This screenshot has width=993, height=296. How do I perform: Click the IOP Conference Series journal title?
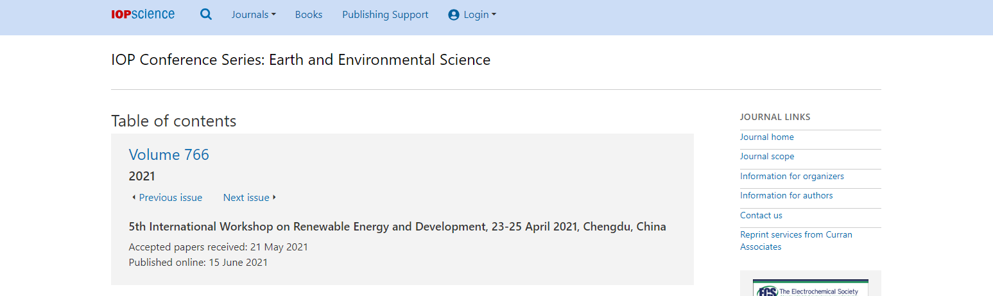pyautogui.click(x=300, y=60)
